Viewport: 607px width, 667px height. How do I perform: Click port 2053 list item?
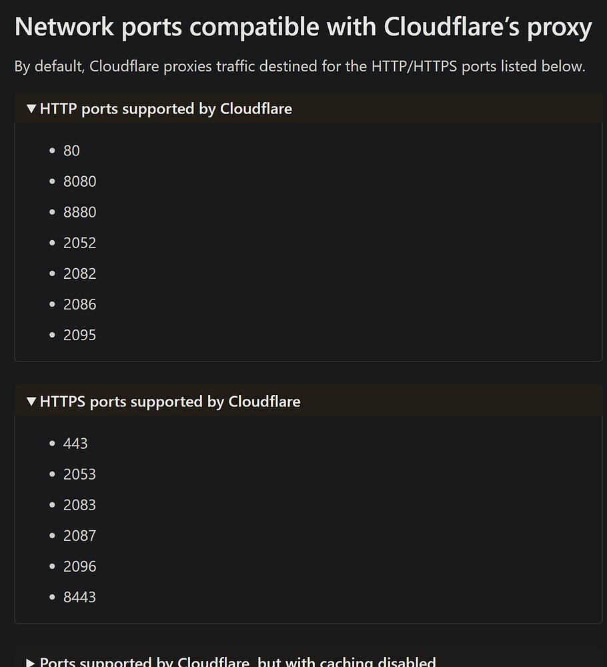pos(79,474)
